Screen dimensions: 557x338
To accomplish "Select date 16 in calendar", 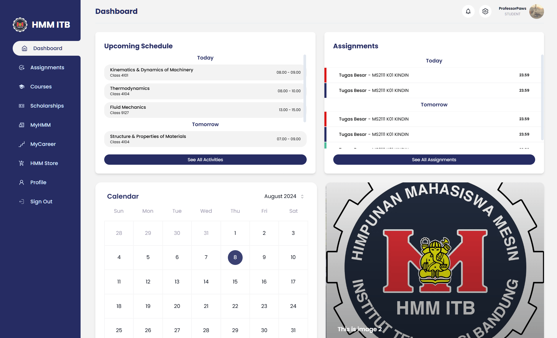I will pos(264,282).
